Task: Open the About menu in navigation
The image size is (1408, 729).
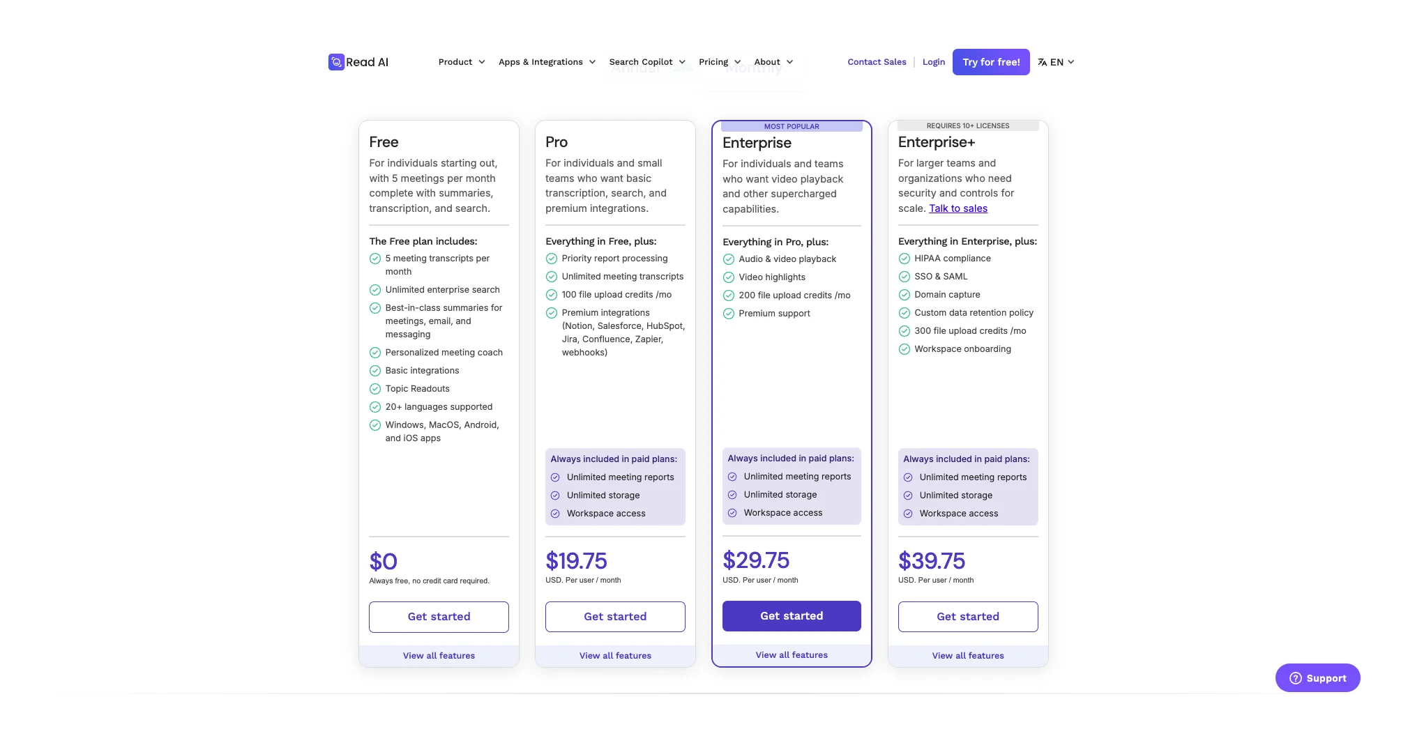Action: point(773,62)
